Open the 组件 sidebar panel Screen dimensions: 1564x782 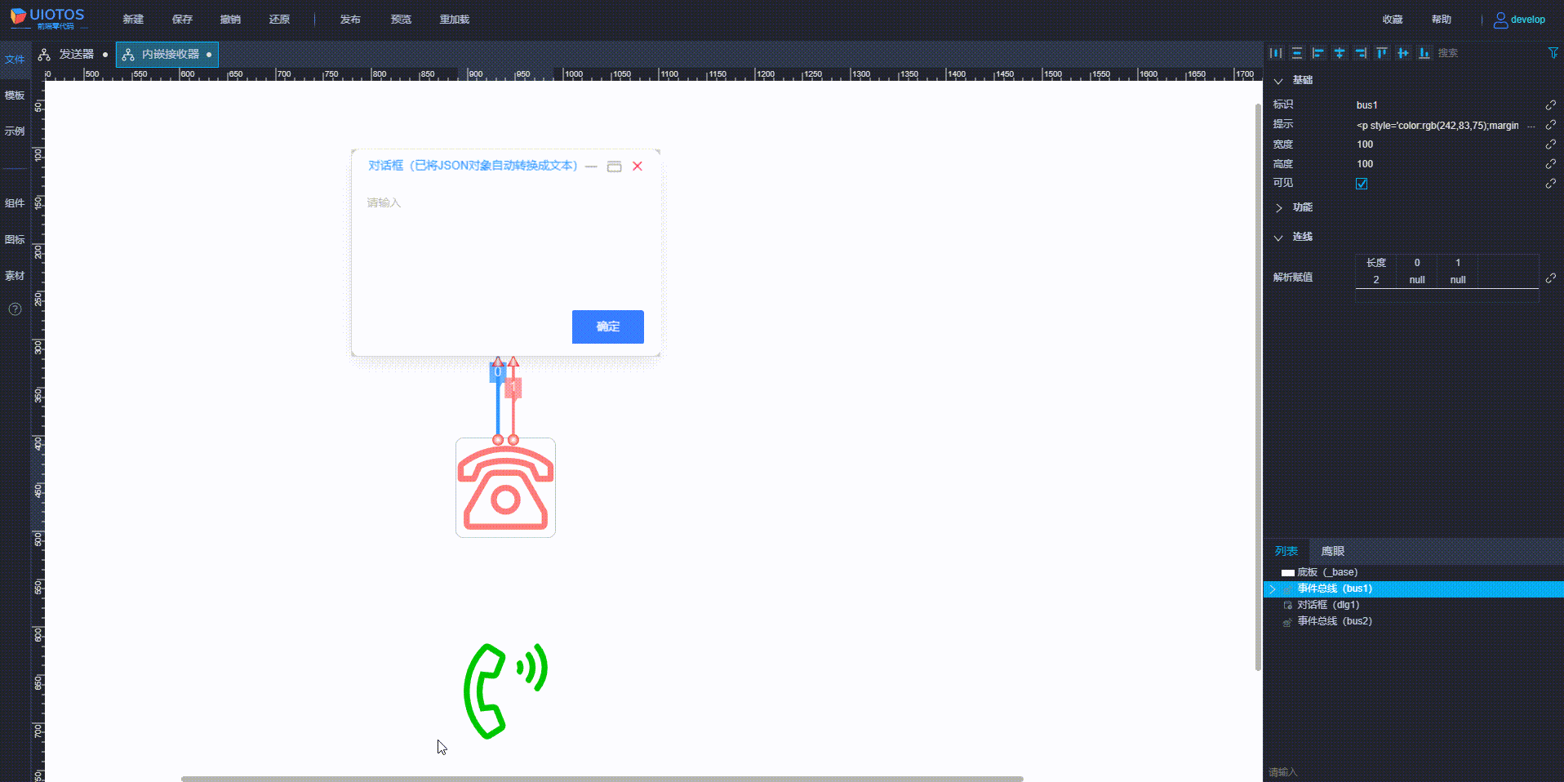pos(15,203)
